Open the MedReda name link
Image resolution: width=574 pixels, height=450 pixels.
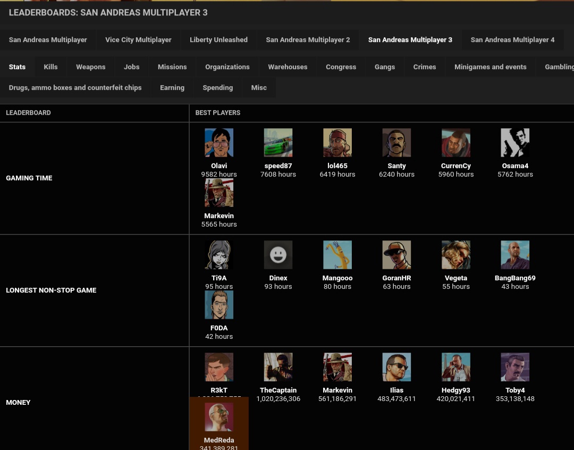click(219, 440)
